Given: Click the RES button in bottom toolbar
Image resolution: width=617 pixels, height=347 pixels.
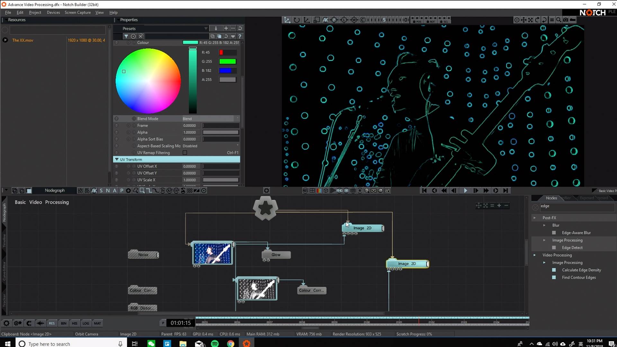Looking at the screenshot, I should (x=52, y=323).
